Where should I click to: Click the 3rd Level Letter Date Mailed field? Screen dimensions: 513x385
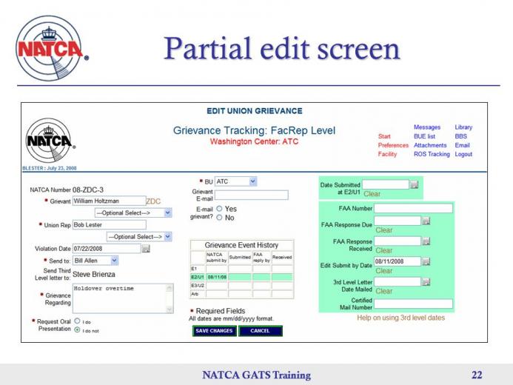tap(398, 281)
